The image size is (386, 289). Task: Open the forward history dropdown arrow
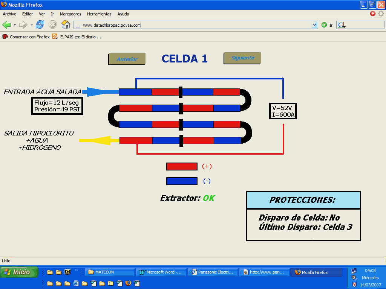point(32,25)
